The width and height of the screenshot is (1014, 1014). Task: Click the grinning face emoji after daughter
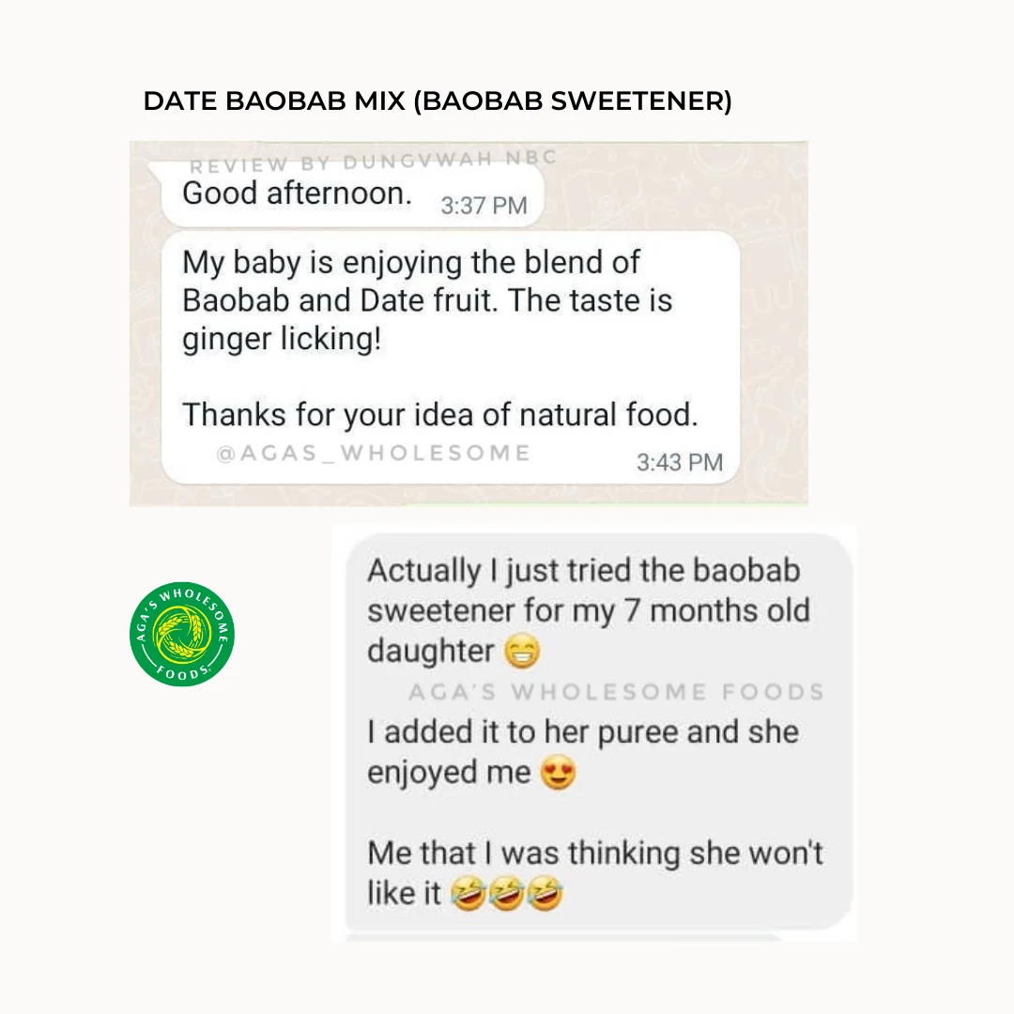(x=521, y=651)
